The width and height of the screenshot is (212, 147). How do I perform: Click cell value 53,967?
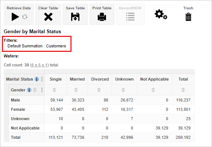pos(57,109)
